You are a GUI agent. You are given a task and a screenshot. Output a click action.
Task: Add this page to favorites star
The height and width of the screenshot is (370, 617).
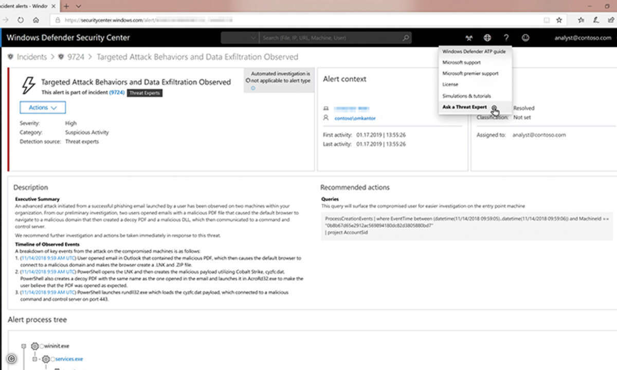click(559, 20)
